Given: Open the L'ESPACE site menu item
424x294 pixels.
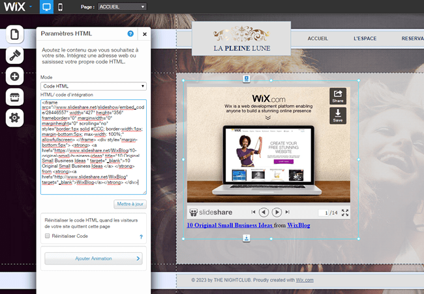Looking at the screenshot, I should [365, 39].
